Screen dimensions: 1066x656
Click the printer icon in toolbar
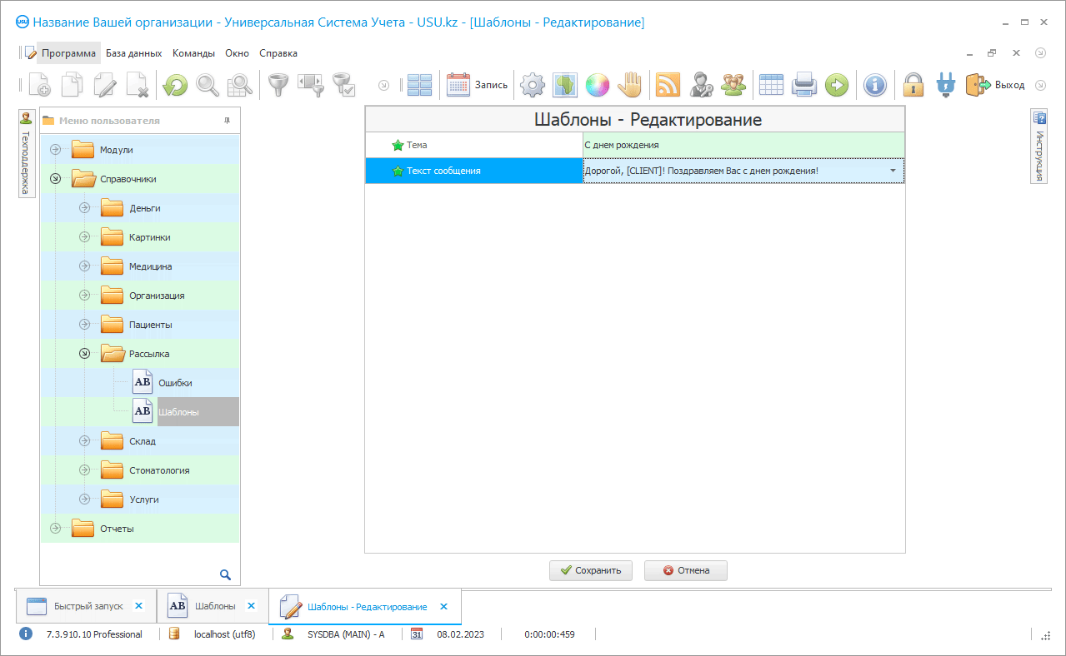pyautogui.click(x=803, y=84)
